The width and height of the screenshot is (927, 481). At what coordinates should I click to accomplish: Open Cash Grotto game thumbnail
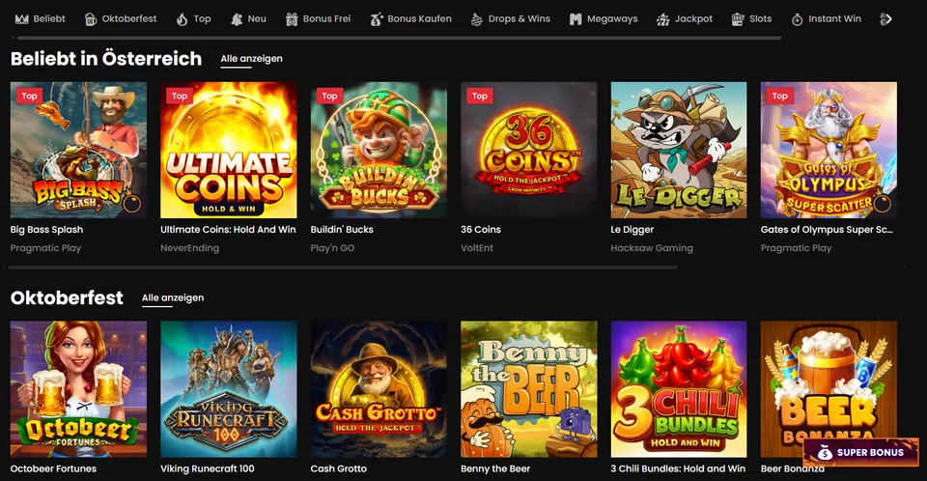(379, 389)
